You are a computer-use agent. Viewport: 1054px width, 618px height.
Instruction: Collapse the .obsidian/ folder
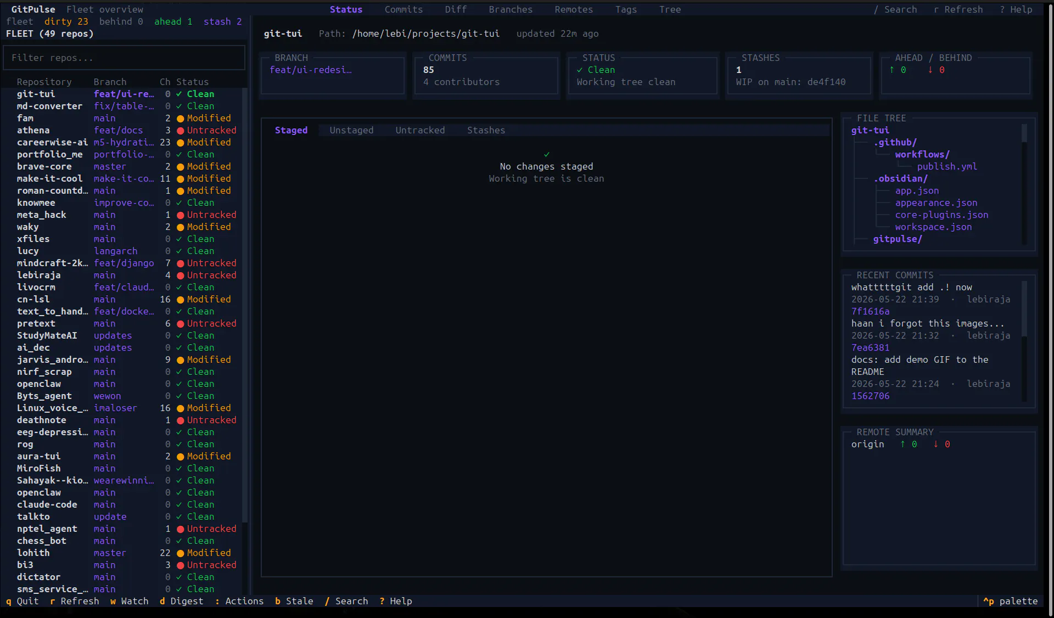click(x=900, y=178)
